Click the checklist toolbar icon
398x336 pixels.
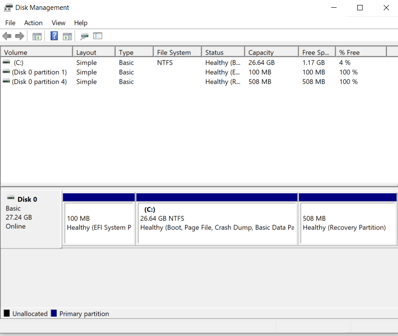97,36
